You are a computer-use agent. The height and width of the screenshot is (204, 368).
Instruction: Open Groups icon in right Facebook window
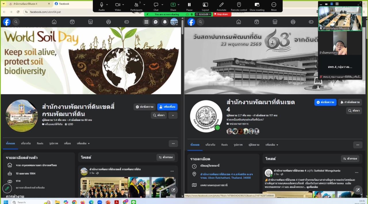tap(293, 22)
